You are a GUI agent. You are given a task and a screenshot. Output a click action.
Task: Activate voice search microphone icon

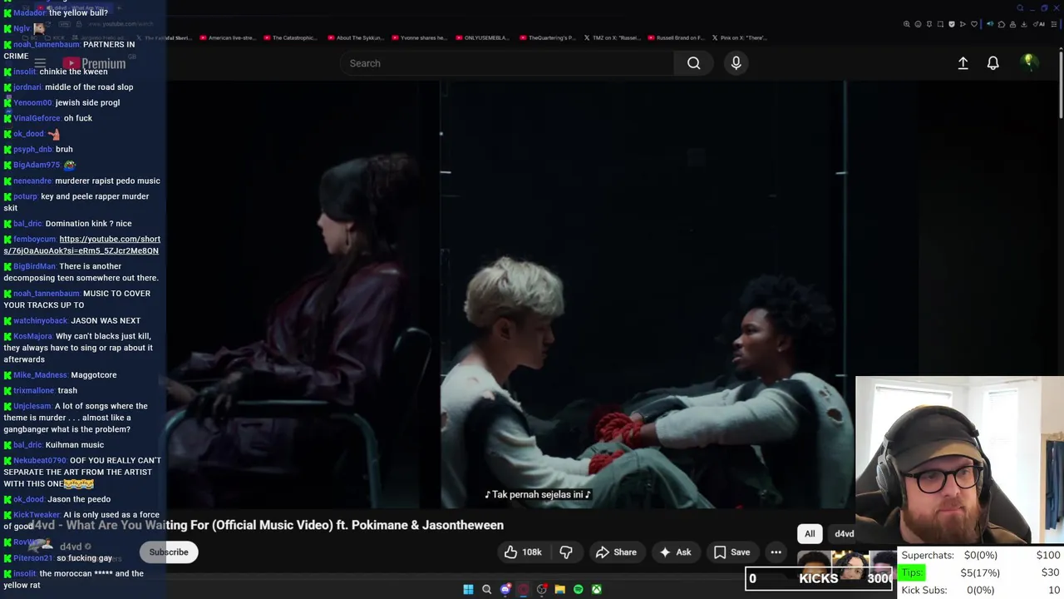click(x=736, y=63)
